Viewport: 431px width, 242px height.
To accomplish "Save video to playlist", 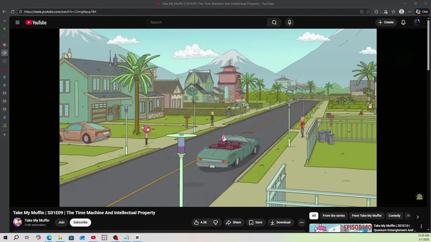I will (256, 222).
